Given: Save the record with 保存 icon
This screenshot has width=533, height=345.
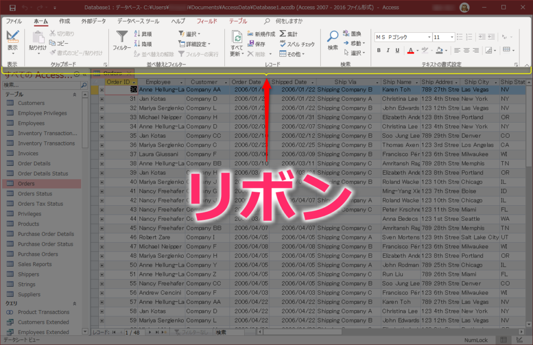Looking at the screenshot, I should point(260,44).
